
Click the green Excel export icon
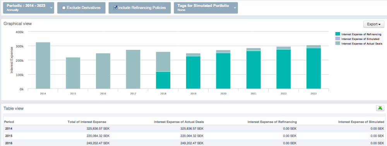(x=380, y=108)
